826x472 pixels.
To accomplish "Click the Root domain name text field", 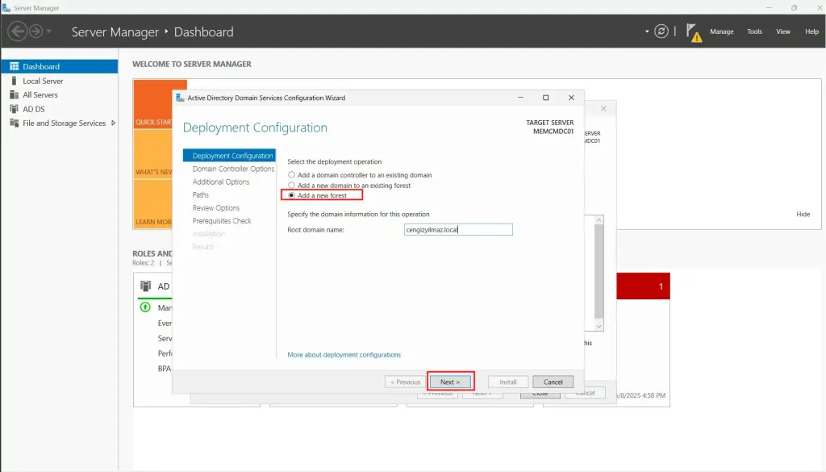I will point(458,230).
